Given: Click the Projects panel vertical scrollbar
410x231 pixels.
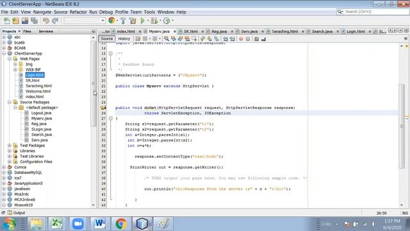Looking at the screenshot, I should (94, 84).
